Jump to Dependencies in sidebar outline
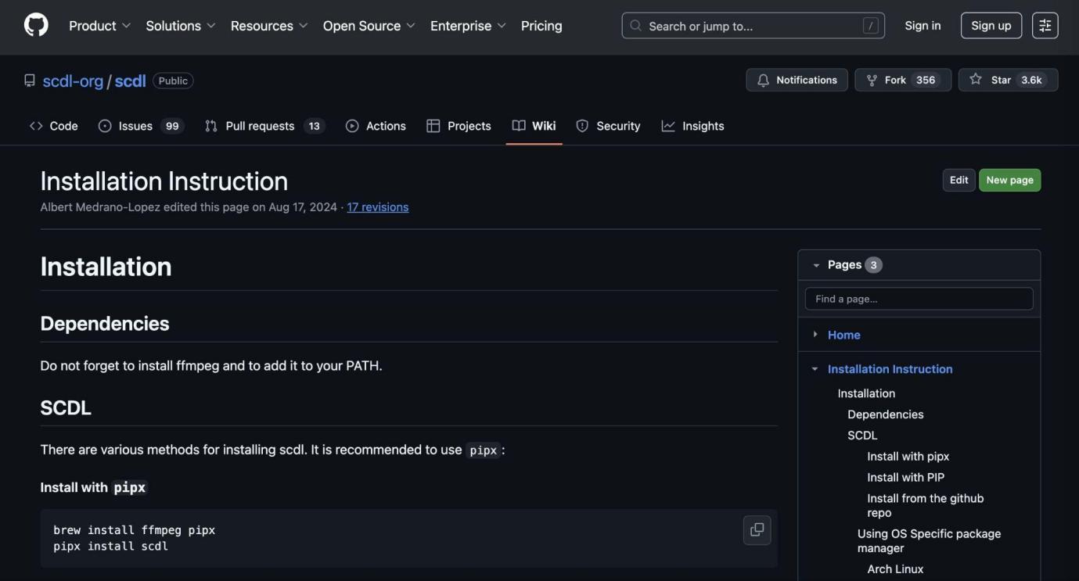 pos(885,414)
